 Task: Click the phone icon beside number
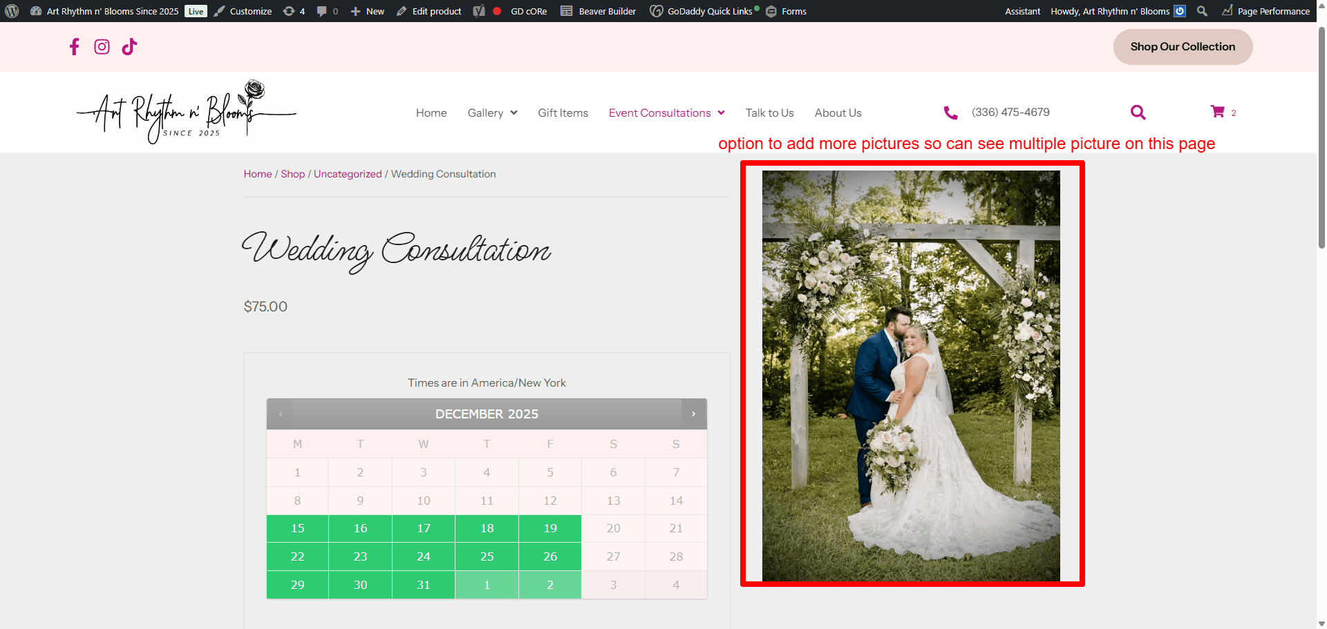(951, 113)
